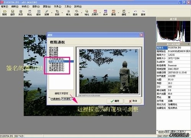Click the 自動 (auto adjust) icon

[x=77, y=13]
